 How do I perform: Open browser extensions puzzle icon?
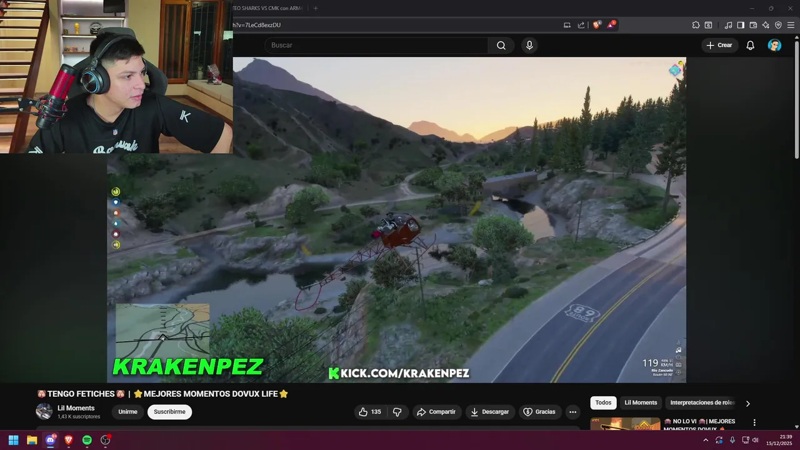click(x=696, y=25)
